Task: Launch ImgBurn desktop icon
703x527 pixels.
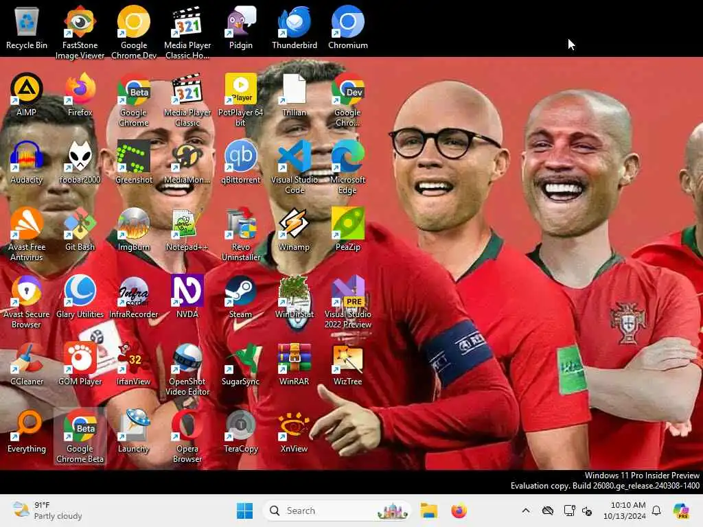Action: [134, 229]
